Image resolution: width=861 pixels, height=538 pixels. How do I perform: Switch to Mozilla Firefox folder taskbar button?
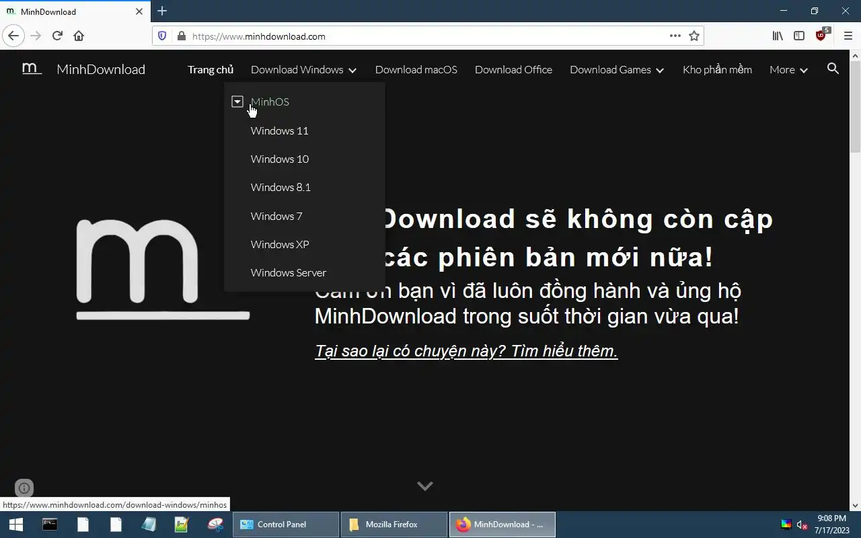394,525
